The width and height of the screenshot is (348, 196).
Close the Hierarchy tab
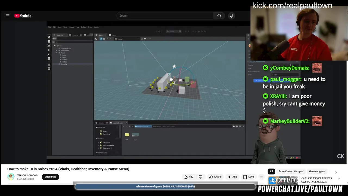coord(66,35)
